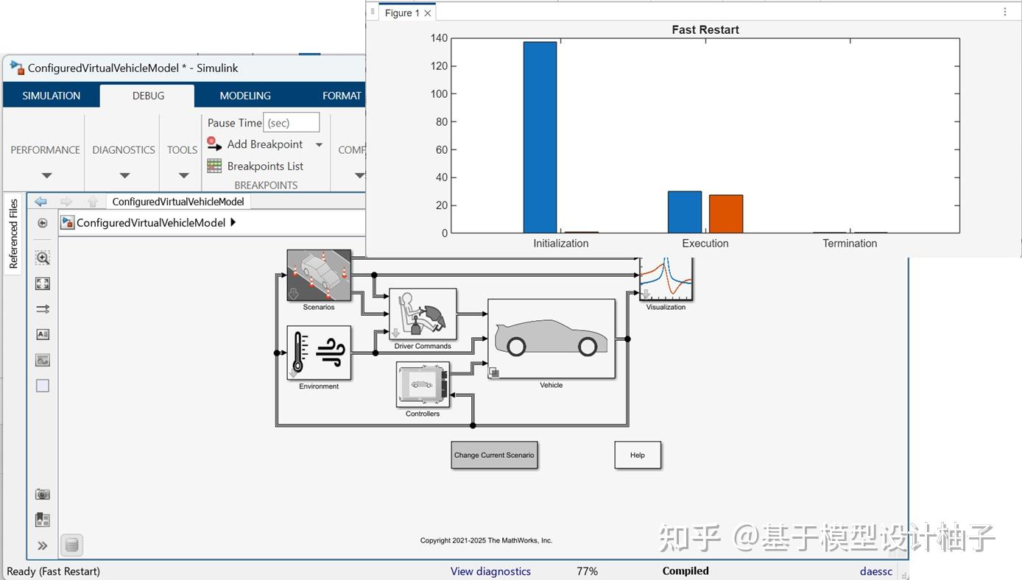
Task: Click the Fit-to-view icon in the sidebar
Action: 43,283
